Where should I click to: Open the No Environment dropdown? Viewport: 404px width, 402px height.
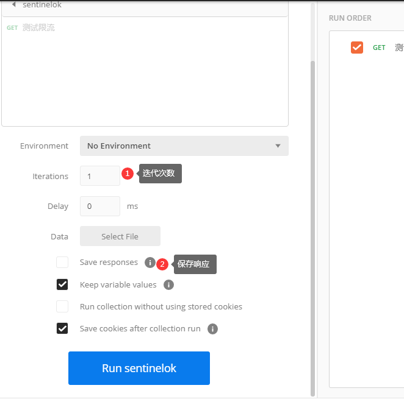(184, 146)
